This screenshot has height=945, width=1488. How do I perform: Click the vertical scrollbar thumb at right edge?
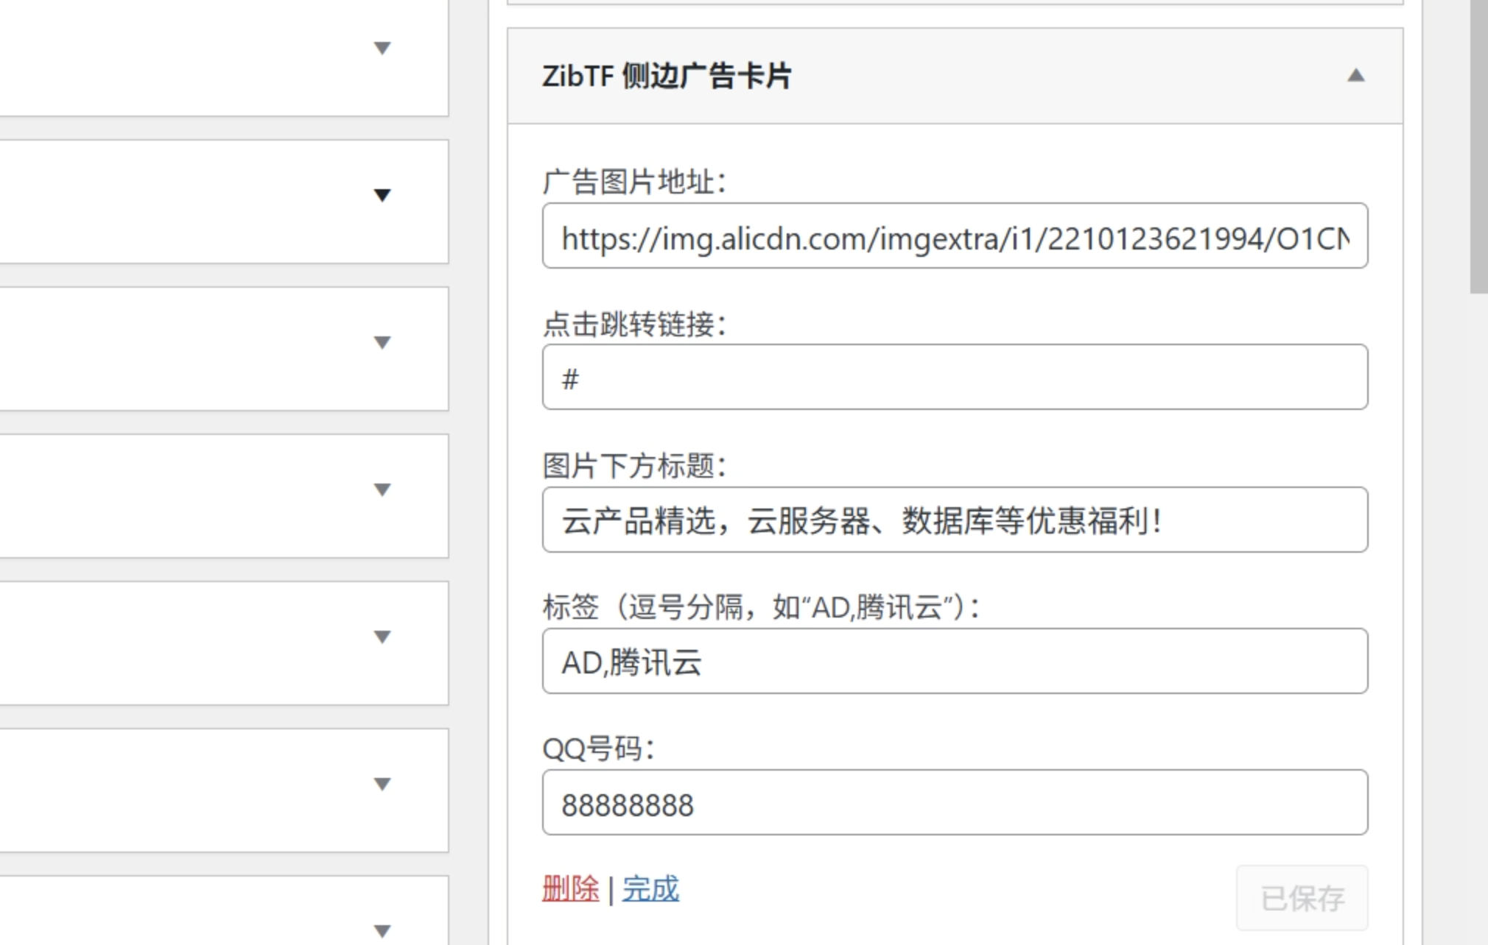point(1478,147)
